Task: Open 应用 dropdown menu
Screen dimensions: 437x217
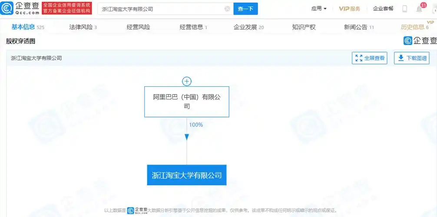Action: [319, 9]
